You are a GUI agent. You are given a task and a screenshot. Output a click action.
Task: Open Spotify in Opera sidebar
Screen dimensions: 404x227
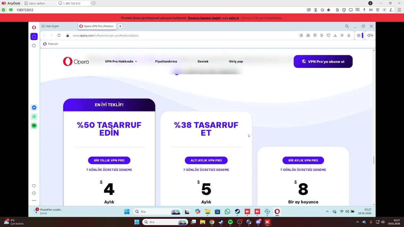coord(34,126)
